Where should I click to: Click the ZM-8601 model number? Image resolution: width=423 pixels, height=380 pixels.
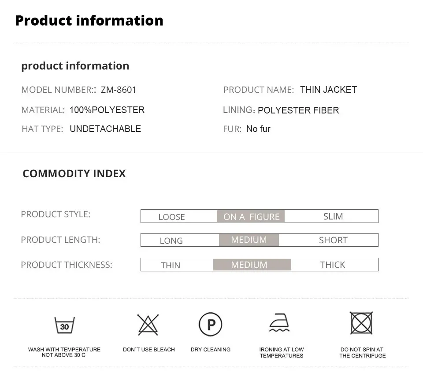click(119, 90)
